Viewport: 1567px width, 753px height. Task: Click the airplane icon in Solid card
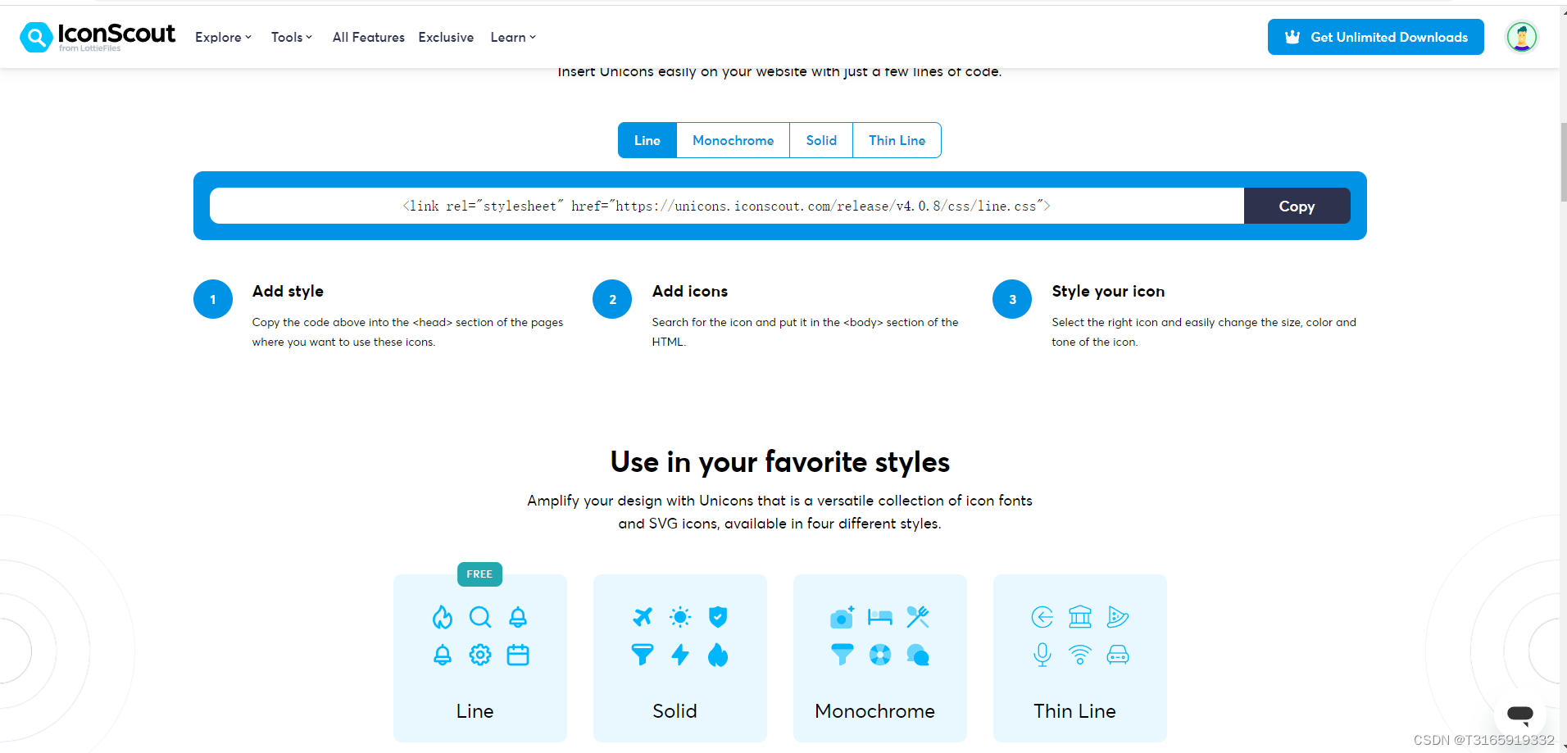[643, 616]
